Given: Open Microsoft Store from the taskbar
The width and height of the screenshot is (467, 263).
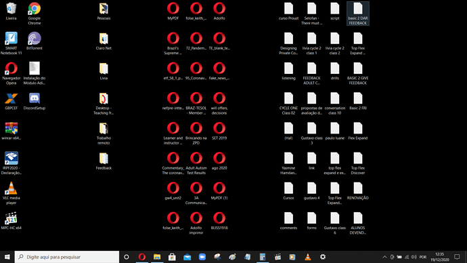Looking at the screenshot, I should pyautogui.click(x=172, y=257).
